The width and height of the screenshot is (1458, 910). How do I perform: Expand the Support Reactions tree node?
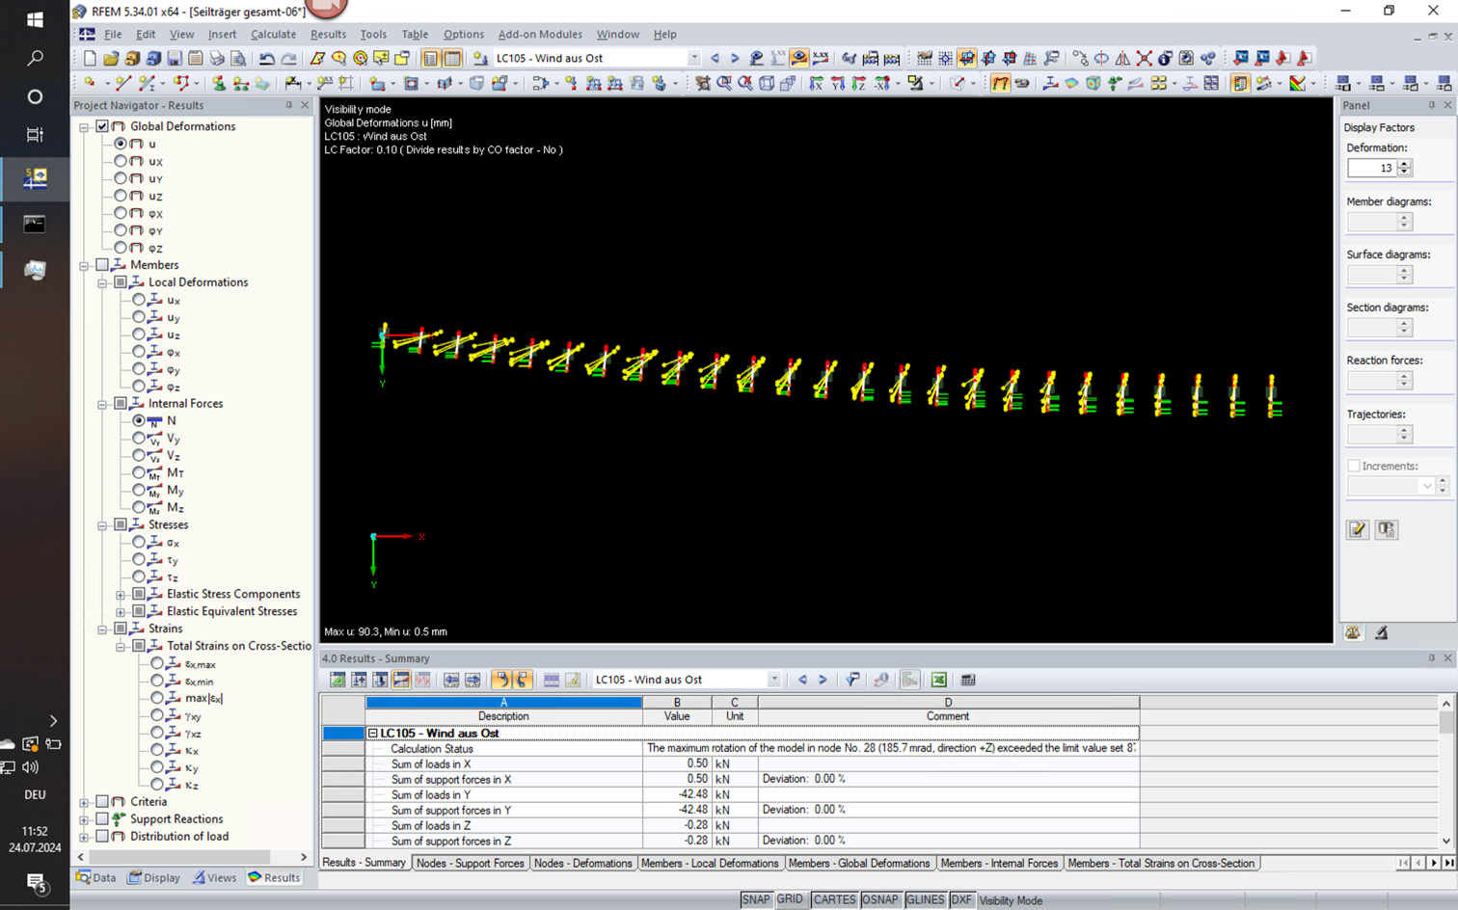84,819
